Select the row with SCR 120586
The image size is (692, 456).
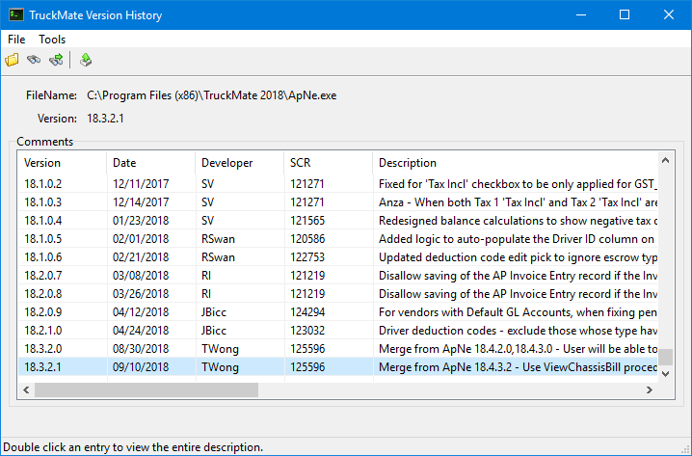(x=309, y=239)
